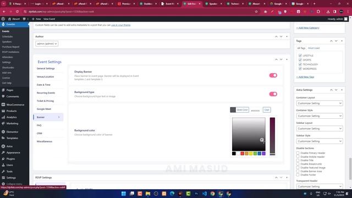Open browser downloads icon
352x198 pixels.
(x=328, y=12)
